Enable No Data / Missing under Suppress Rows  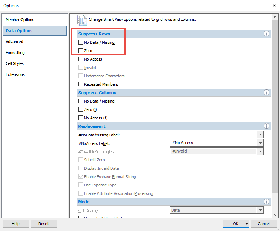81,42
